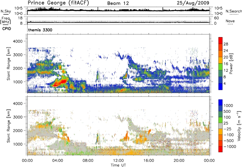Click the date '25/Aug/2009'
The width and height of the screenshot is (242, 167).
point(193,3)
